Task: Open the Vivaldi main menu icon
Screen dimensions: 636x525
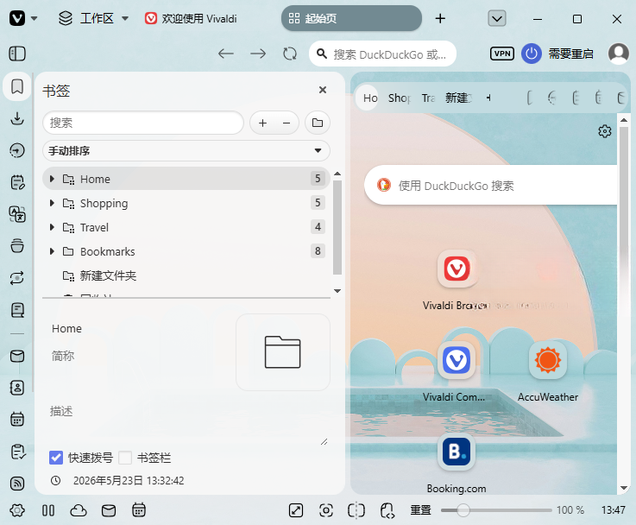Action: pos(17,18)
